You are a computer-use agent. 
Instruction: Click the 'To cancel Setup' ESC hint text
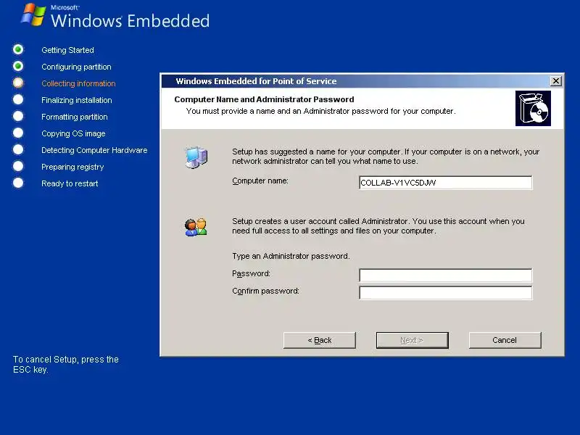point(66,365)
